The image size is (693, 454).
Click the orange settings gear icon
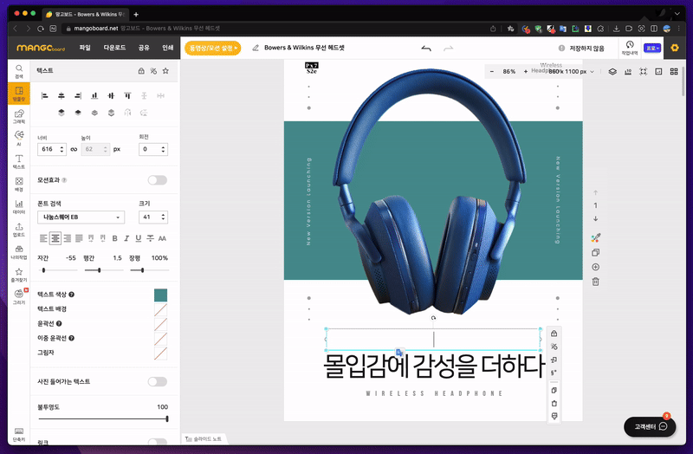pos(675,48)
